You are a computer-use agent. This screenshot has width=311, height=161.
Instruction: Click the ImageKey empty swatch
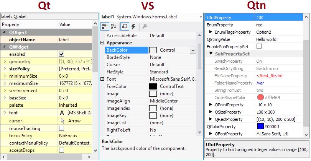153,115
